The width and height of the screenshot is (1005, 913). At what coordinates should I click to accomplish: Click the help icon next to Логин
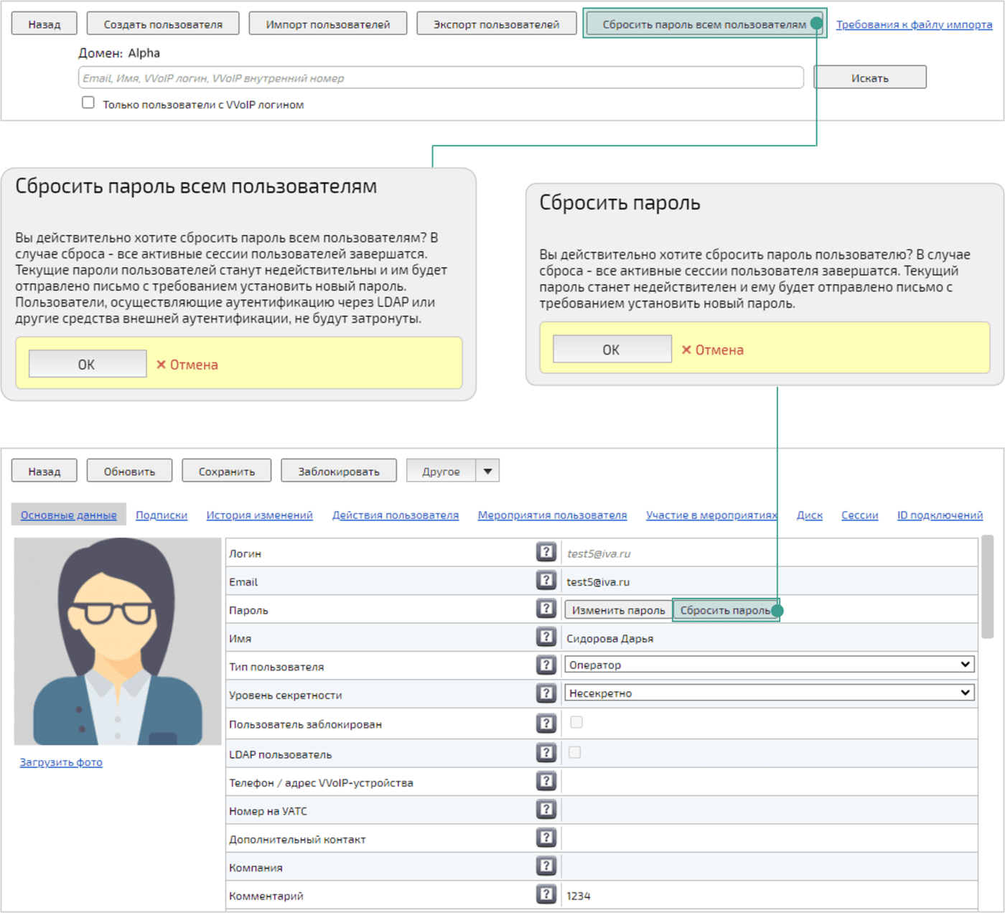point(546,552)
